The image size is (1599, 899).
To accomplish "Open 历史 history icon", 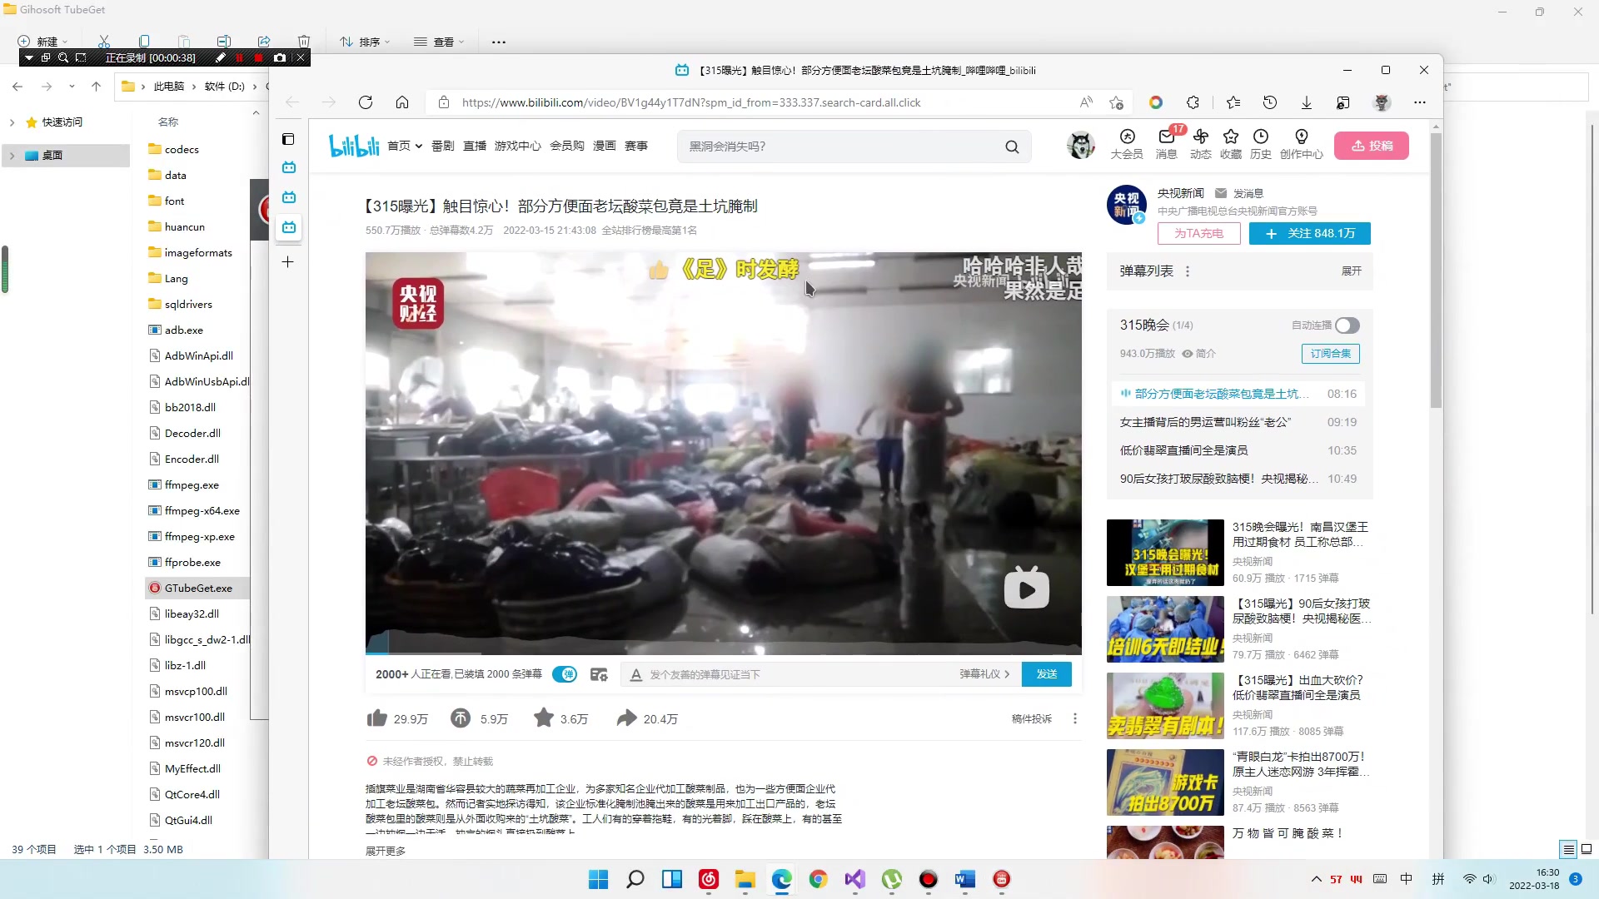I will pyautogui.click(x=1261, y=144).
